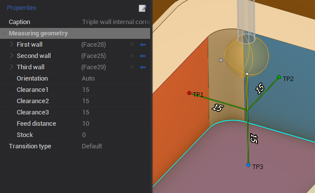Click the blue TP3 touch point
Screen dimensions: 315x193
coord(248,165)
